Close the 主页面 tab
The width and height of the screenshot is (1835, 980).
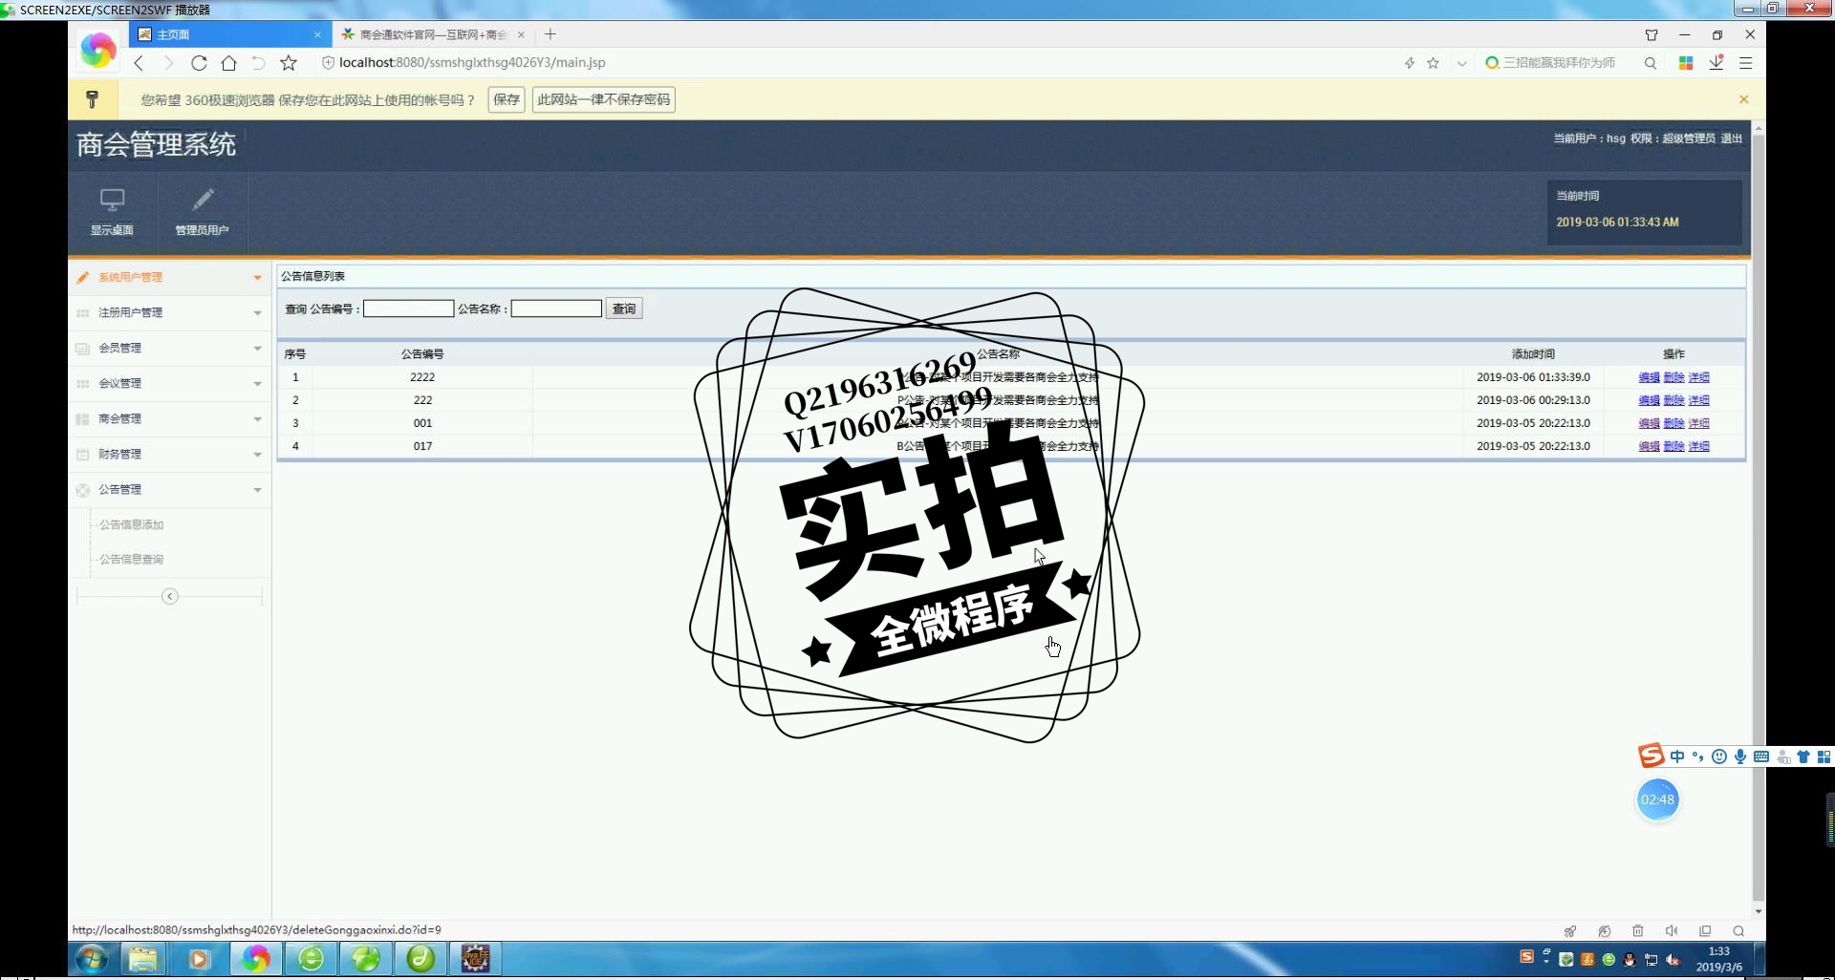[317, 34]
